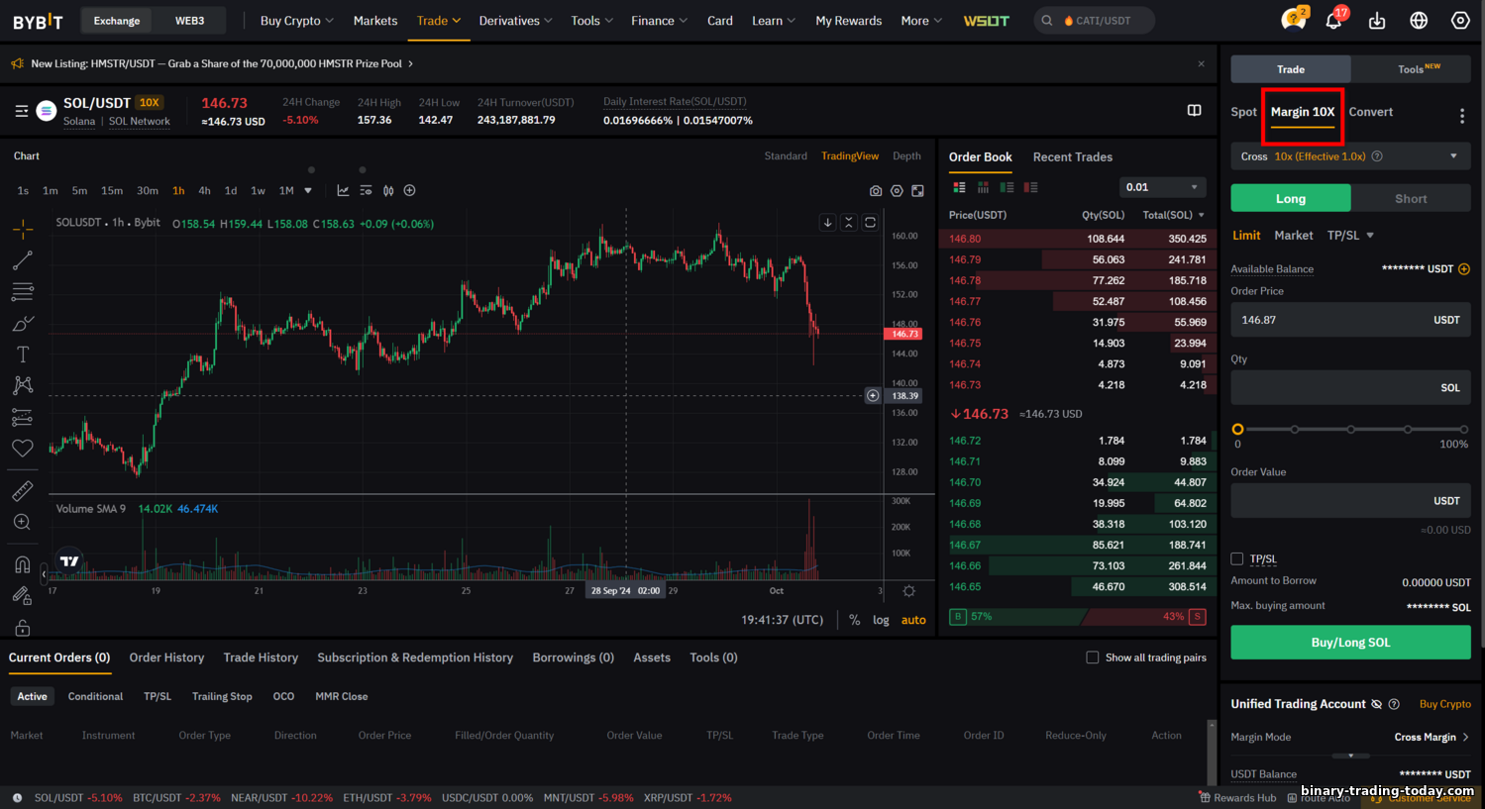Click the download app icon

tap(1377, 21)
